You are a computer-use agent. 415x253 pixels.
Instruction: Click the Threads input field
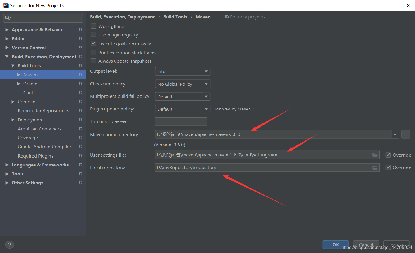click(181, 122)
